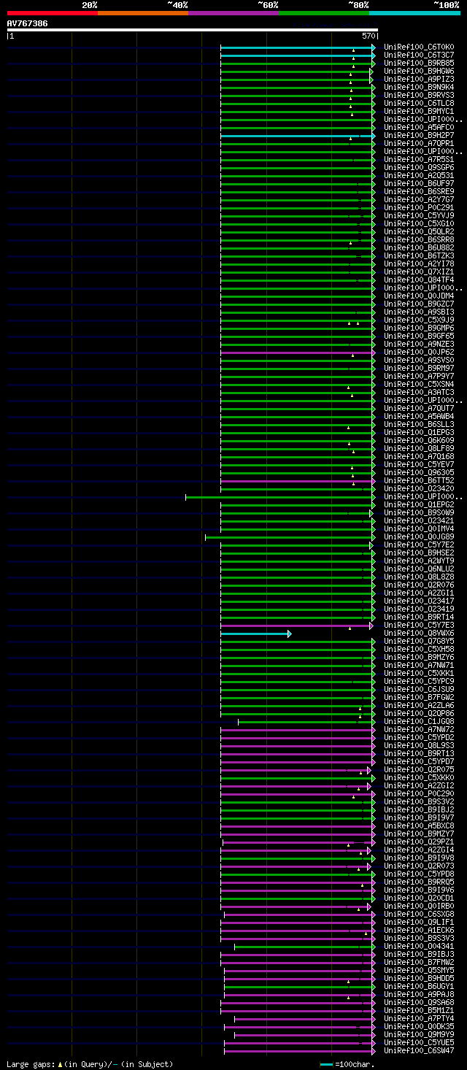Click label UniRef100_Q0JP62
Viewport: 467px width, 1070px height.
(x=419, y=353)
